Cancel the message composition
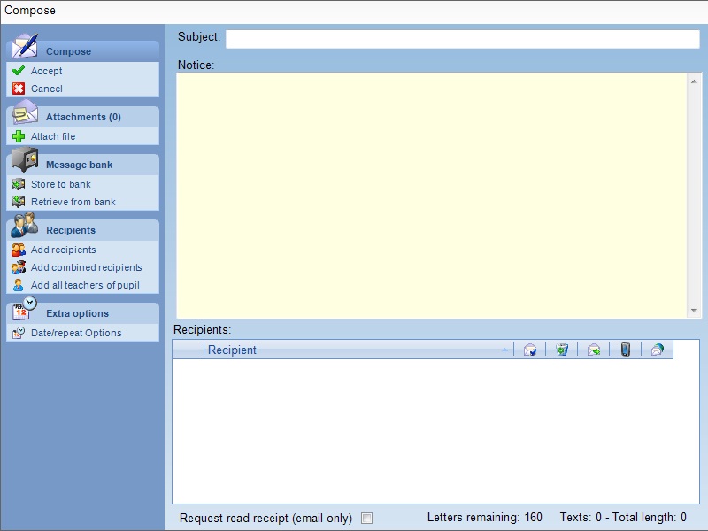The image size is (708, 531). [46, 88]
